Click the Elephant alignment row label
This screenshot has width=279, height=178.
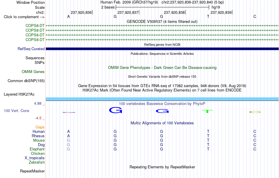tap(37, 149)
